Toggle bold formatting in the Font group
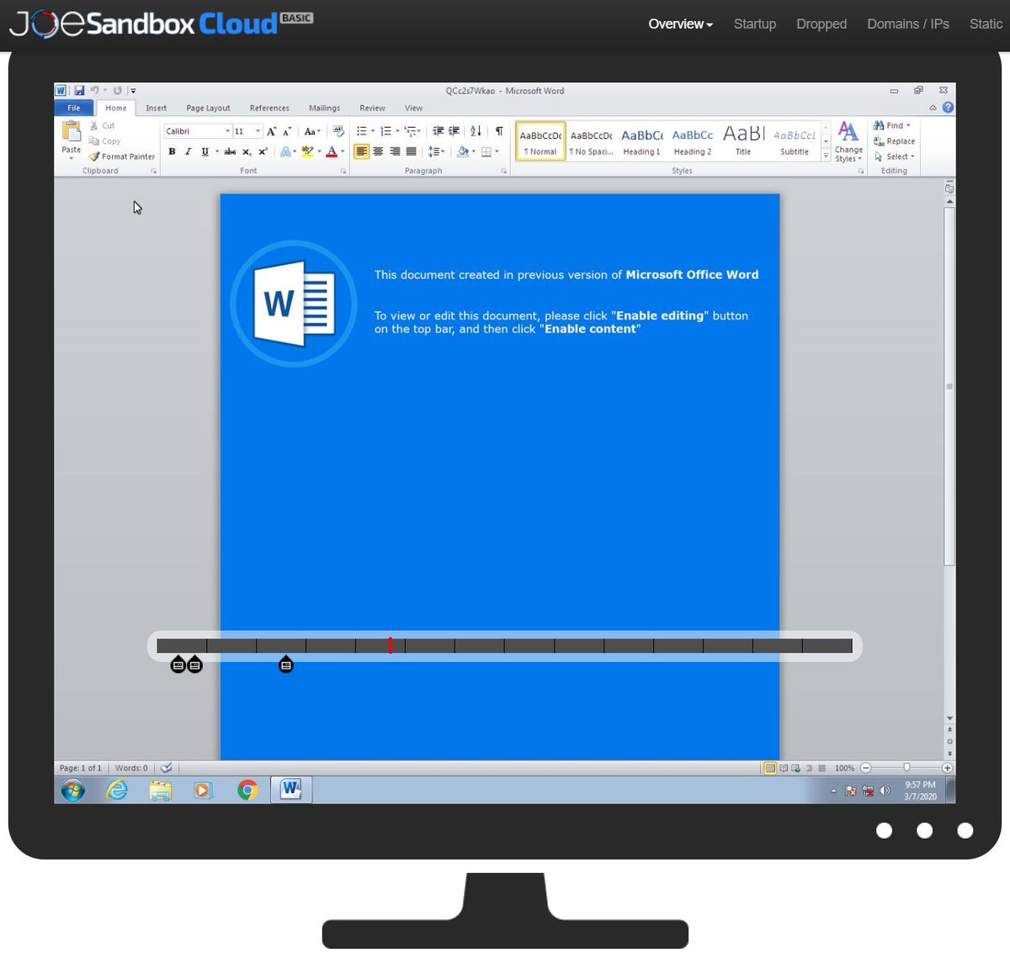Viewport: 1010px width, 969px height. [172, 151]
